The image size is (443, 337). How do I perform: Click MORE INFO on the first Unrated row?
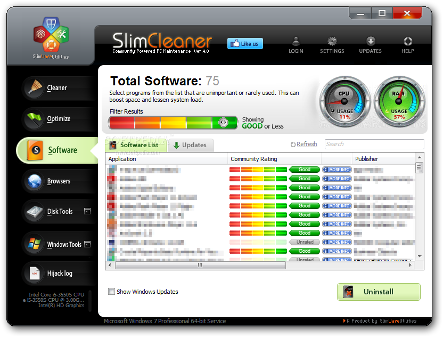[337, 242]
